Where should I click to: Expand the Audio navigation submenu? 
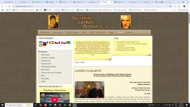(x=70, y=75)
